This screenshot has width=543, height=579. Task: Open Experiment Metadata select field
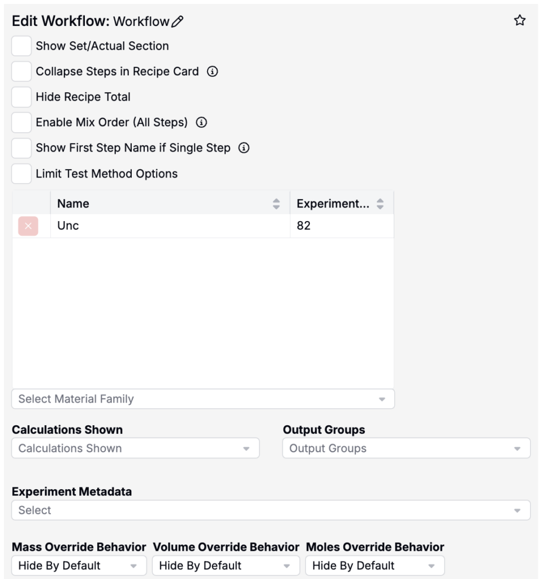[x=271, y=511]
